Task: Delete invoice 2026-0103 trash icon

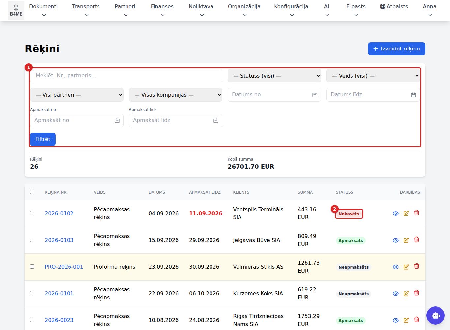Action: tap(417, 240)
